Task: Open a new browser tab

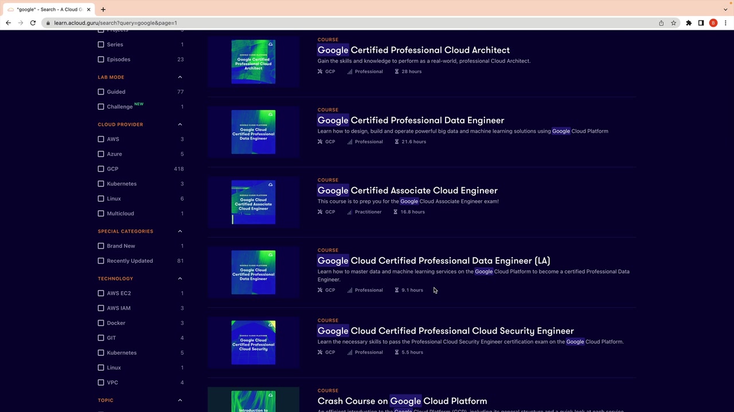Action: click(103, 9)
